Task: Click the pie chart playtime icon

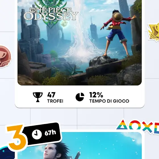Action: pyautogui.click(x=80, y=97)
